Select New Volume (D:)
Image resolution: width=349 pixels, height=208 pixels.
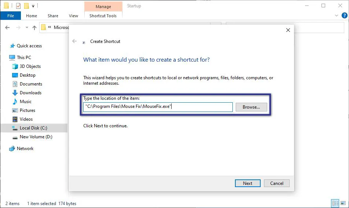pos(36,137)
